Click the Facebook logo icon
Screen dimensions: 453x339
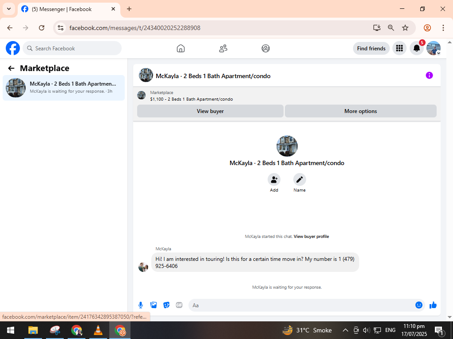13,48
